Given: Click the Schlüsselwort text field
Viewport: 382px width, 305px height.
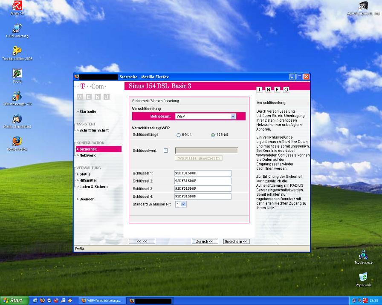Looking at the screenshot, I should coord(206,151).
